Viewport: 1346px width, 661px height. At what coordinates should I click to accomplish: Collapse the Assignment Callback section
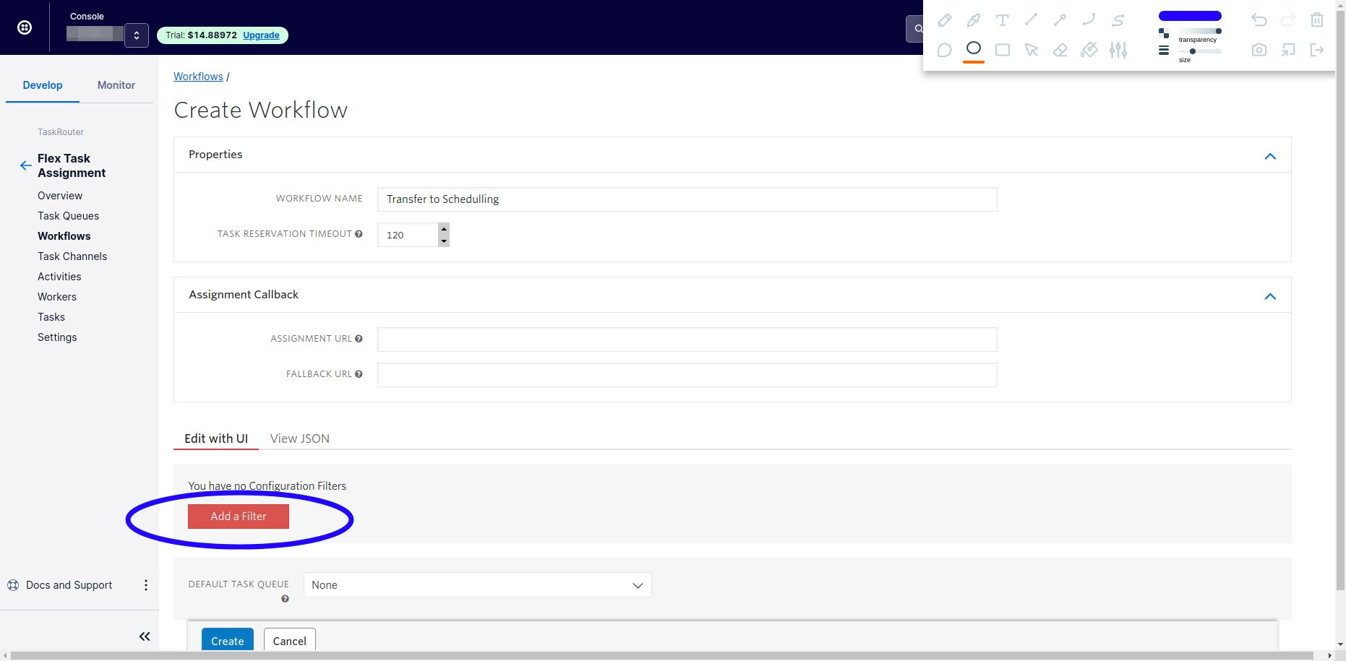click(1270, 296)
